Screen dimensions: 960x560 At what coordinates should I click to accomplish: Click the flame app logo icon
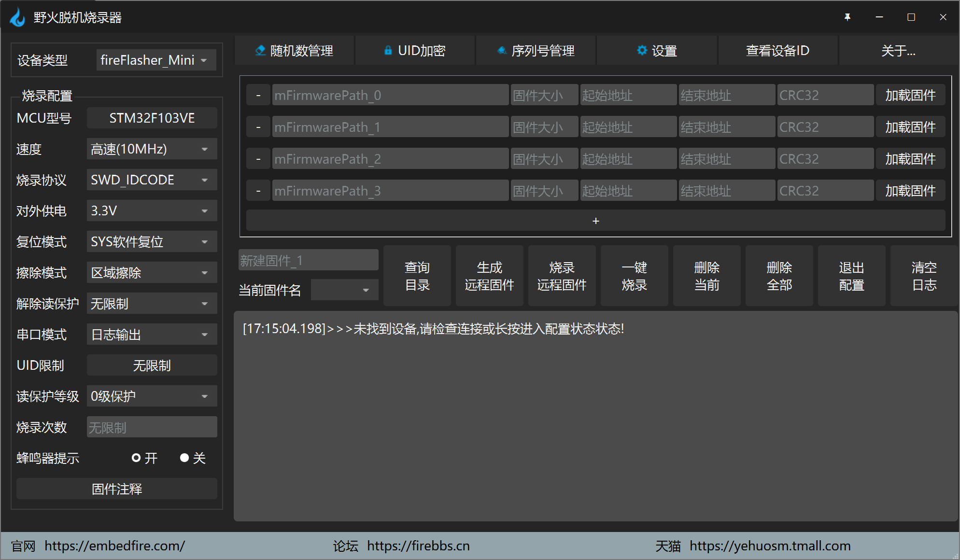click(17, 17)
